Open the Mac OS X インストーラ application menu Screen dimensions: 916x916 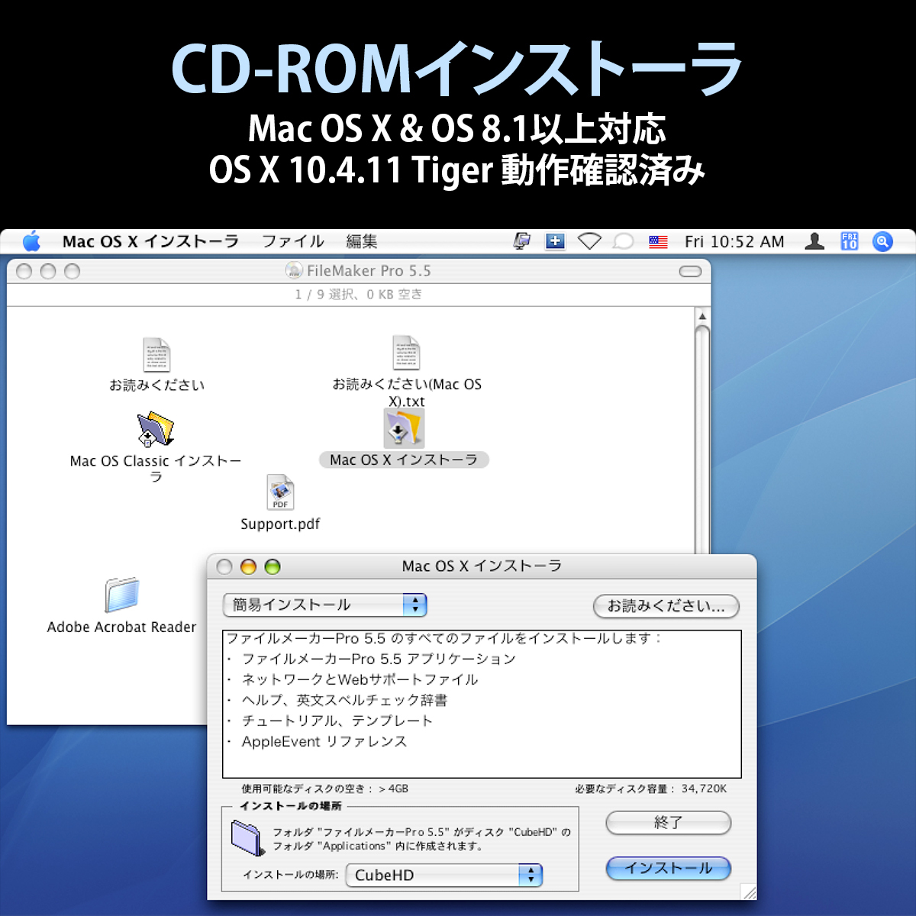point(150,242)
